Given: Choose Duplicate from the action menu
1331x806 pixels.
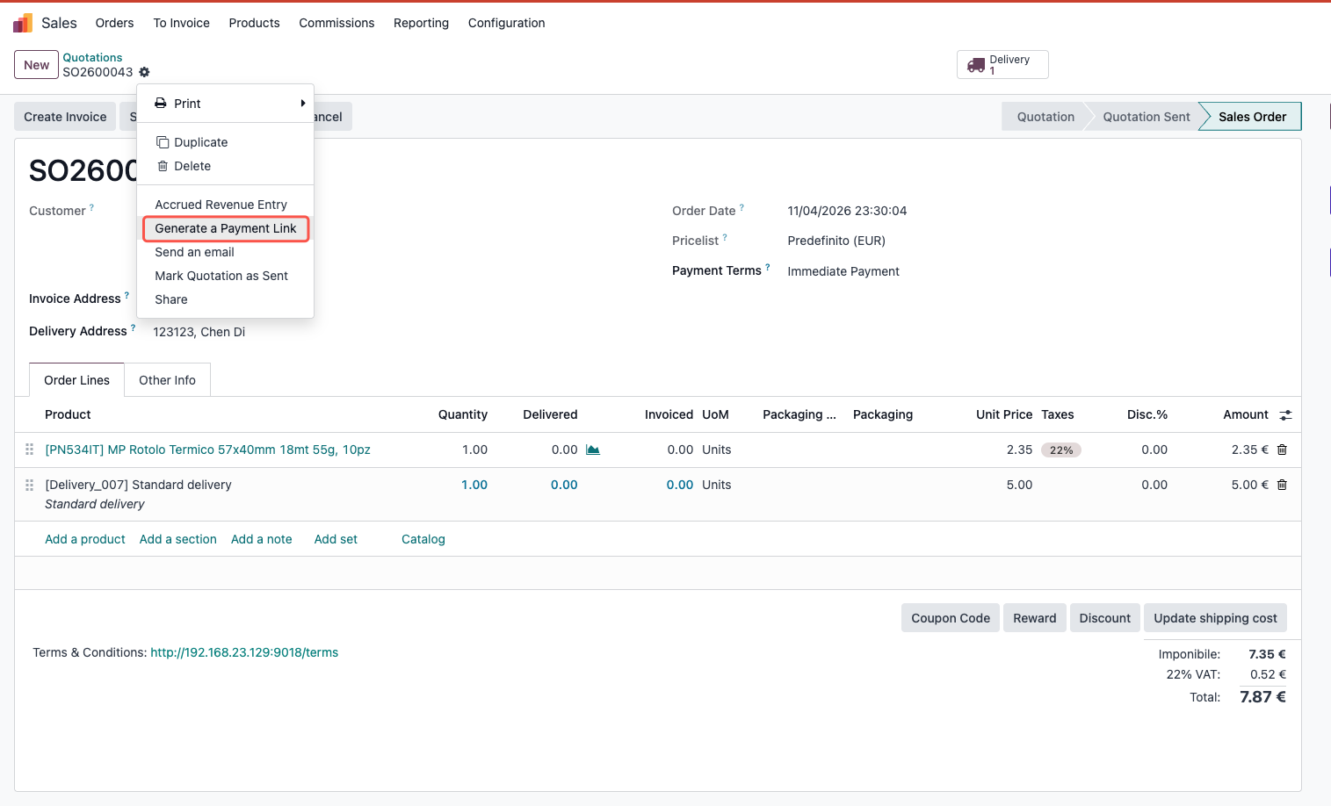Looking at the screenshot, I should coord(200,142).
